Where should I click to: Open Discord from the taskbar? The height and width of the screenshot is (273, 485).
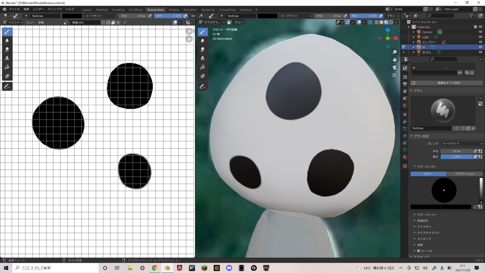229,268
